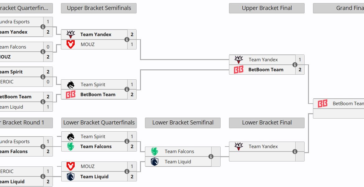Select the Lower Bracket Quarterfinals header
364x187 pixels.
(99, 123)
